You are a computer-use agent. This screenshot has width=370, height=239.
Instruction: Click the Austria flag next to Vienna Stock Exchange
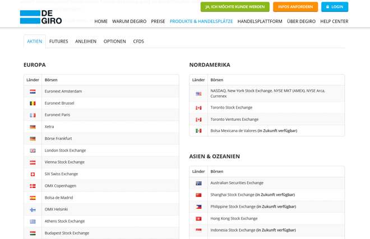pyautogui.click(x=33, y=162)
